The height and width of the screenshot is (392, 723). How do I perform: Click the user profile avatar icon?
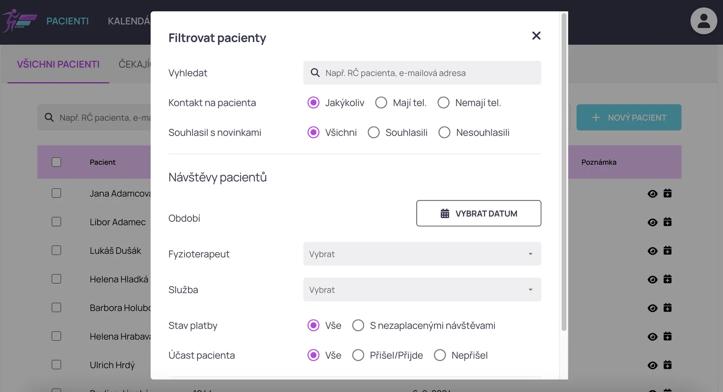pyautogui.click(x=703, y=21)
